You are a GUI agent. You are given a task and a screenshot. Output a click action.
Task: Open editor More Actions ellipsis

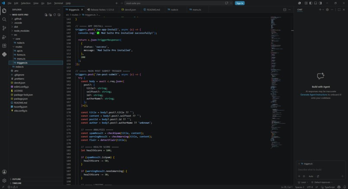[x=289, y=10]
